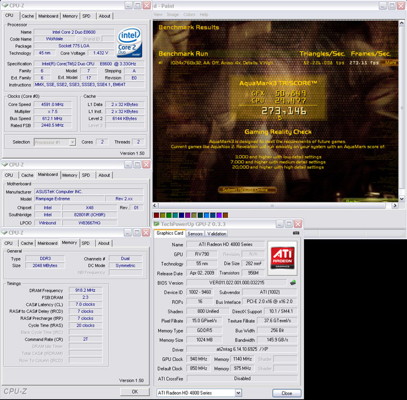The width and height of the screenshot is (407, 400).
Task: Click the OK button in CPU-Z
Action: [x=135, y=391]
